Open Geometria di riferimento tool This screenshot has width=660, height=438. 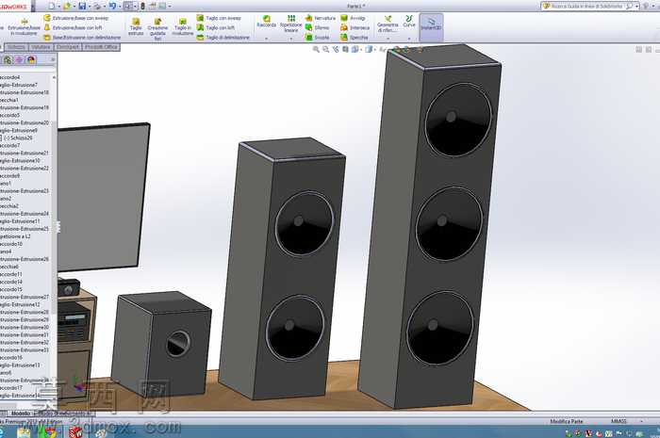388,24
